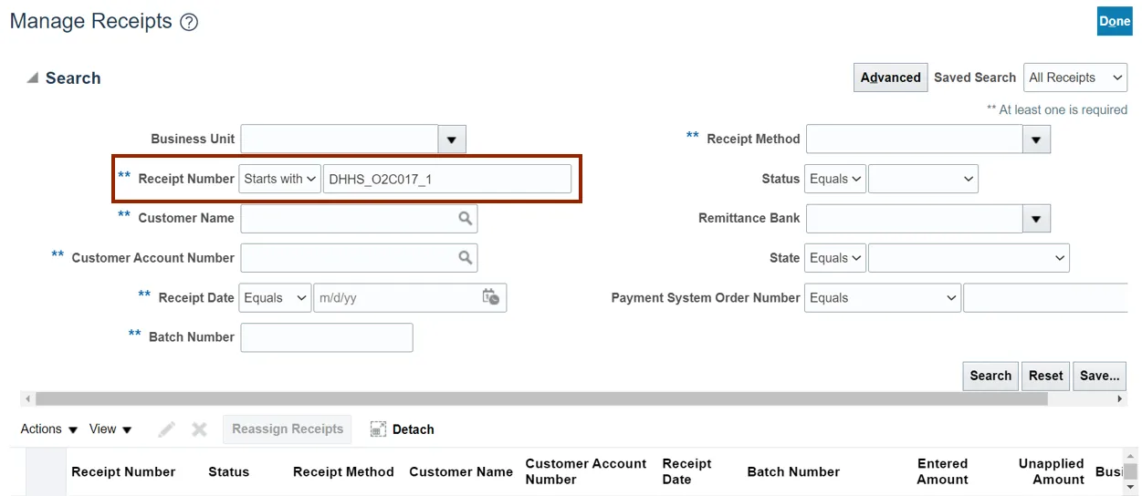Click the Detach table icon
Image resolution: width=1142 pixels, height=496 pixels.
pyautogui.click(x=379, y=429)
